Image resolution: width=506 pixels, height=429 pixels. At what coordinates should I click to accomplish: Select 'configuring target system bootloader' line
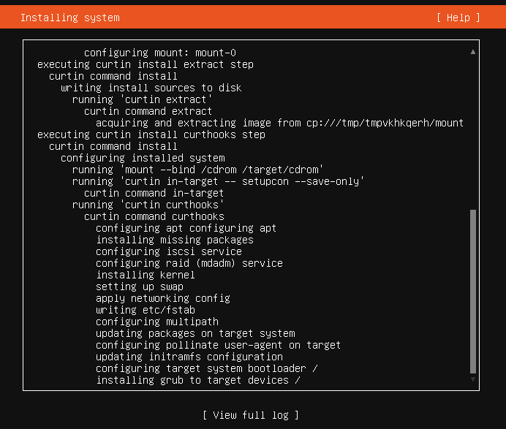(x=207, y=368)
